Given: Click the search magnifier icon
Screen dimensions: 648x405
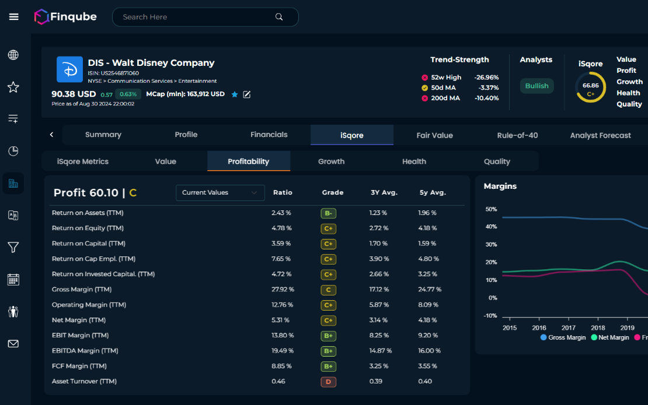Looking at the screenshot, I should point(279,17).
